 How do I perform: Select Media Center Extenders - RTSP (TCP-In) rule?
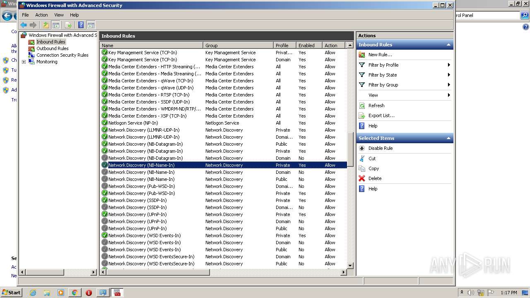click(224, 95)
